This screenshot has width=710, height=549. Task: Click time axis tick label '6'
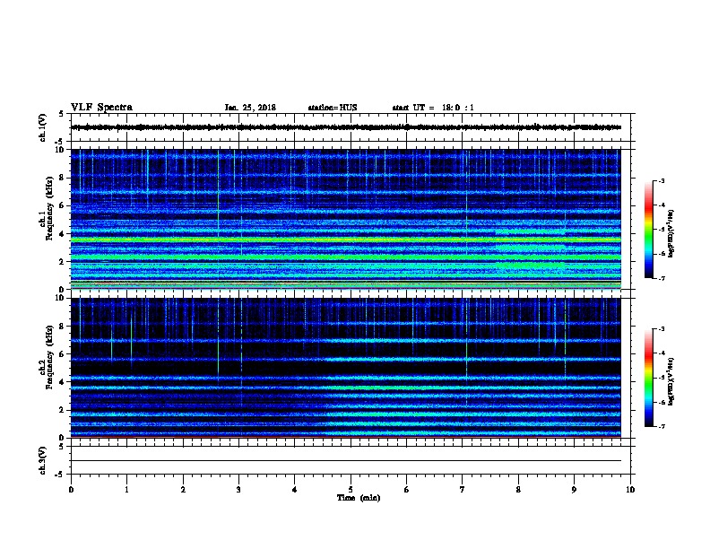tap(406, 489)
